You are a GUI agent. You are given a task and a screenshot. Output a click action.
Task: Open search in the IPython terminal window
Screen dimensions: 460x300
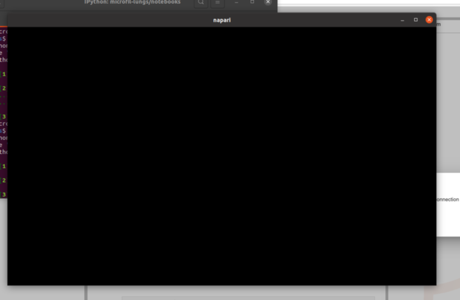(x=201, y=3)
